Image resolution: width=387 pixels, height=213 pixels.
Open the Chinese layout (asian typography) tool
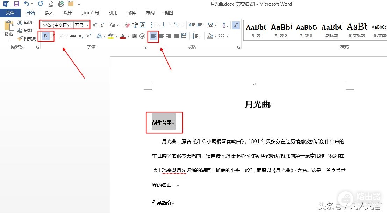pyautogui.click(x=212, y=25)
